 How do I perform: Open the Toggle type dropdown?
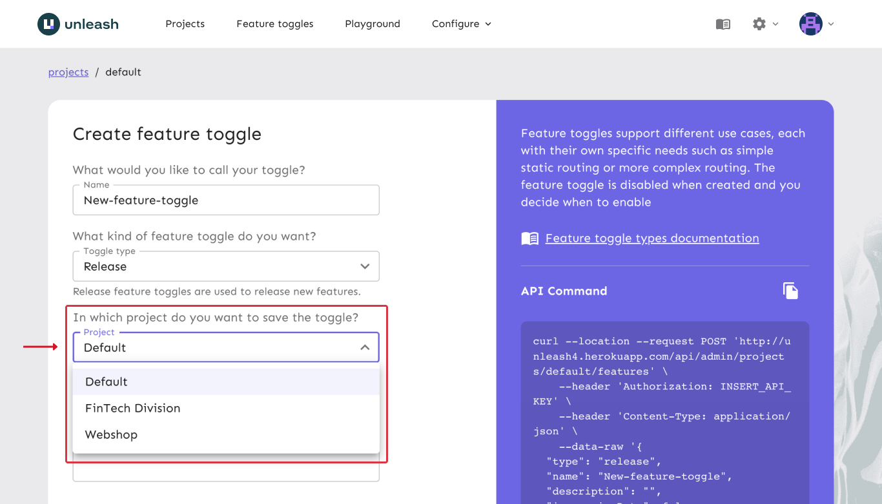(x=225, y=266)
